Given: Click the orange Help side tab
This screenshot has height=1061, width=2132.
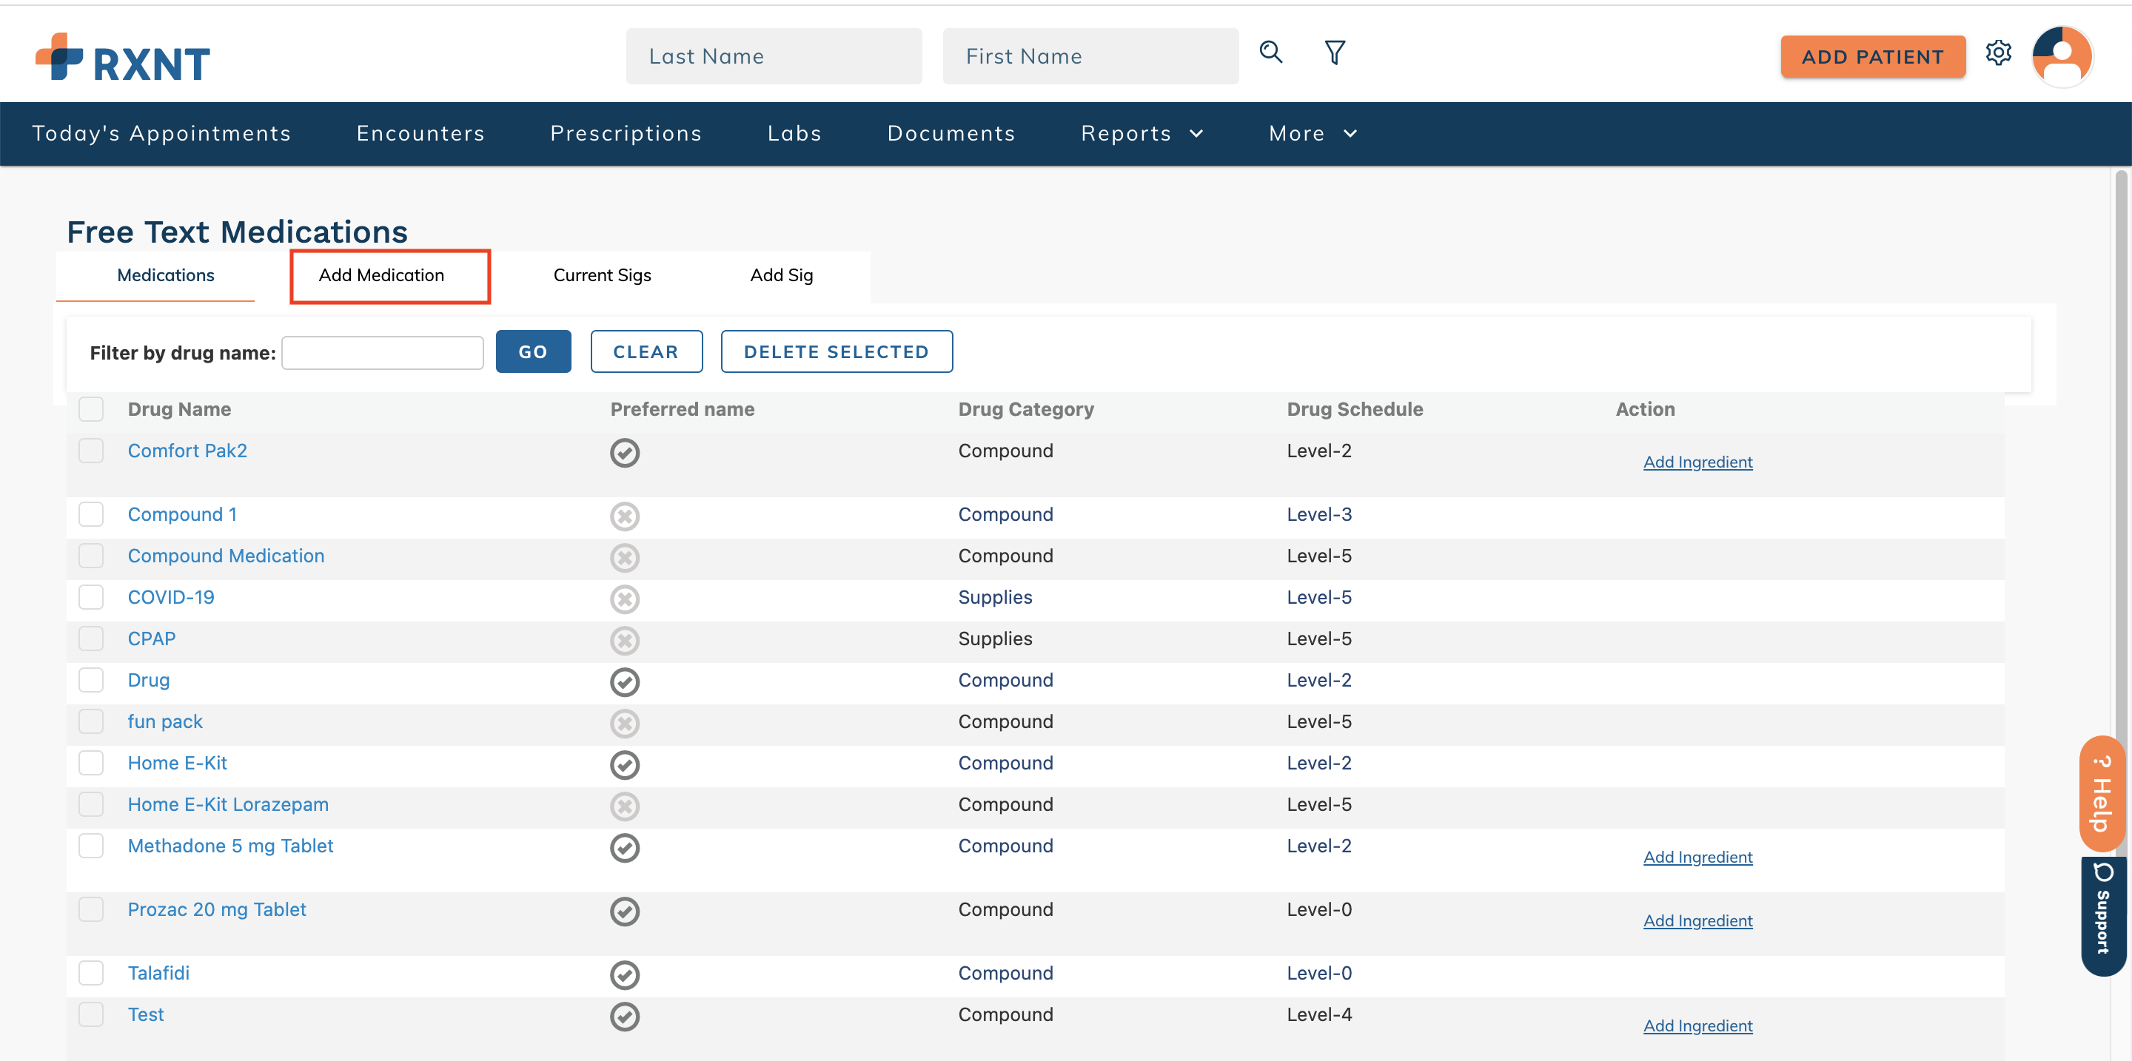Looking at the screenshot, I should [2102, 793].
